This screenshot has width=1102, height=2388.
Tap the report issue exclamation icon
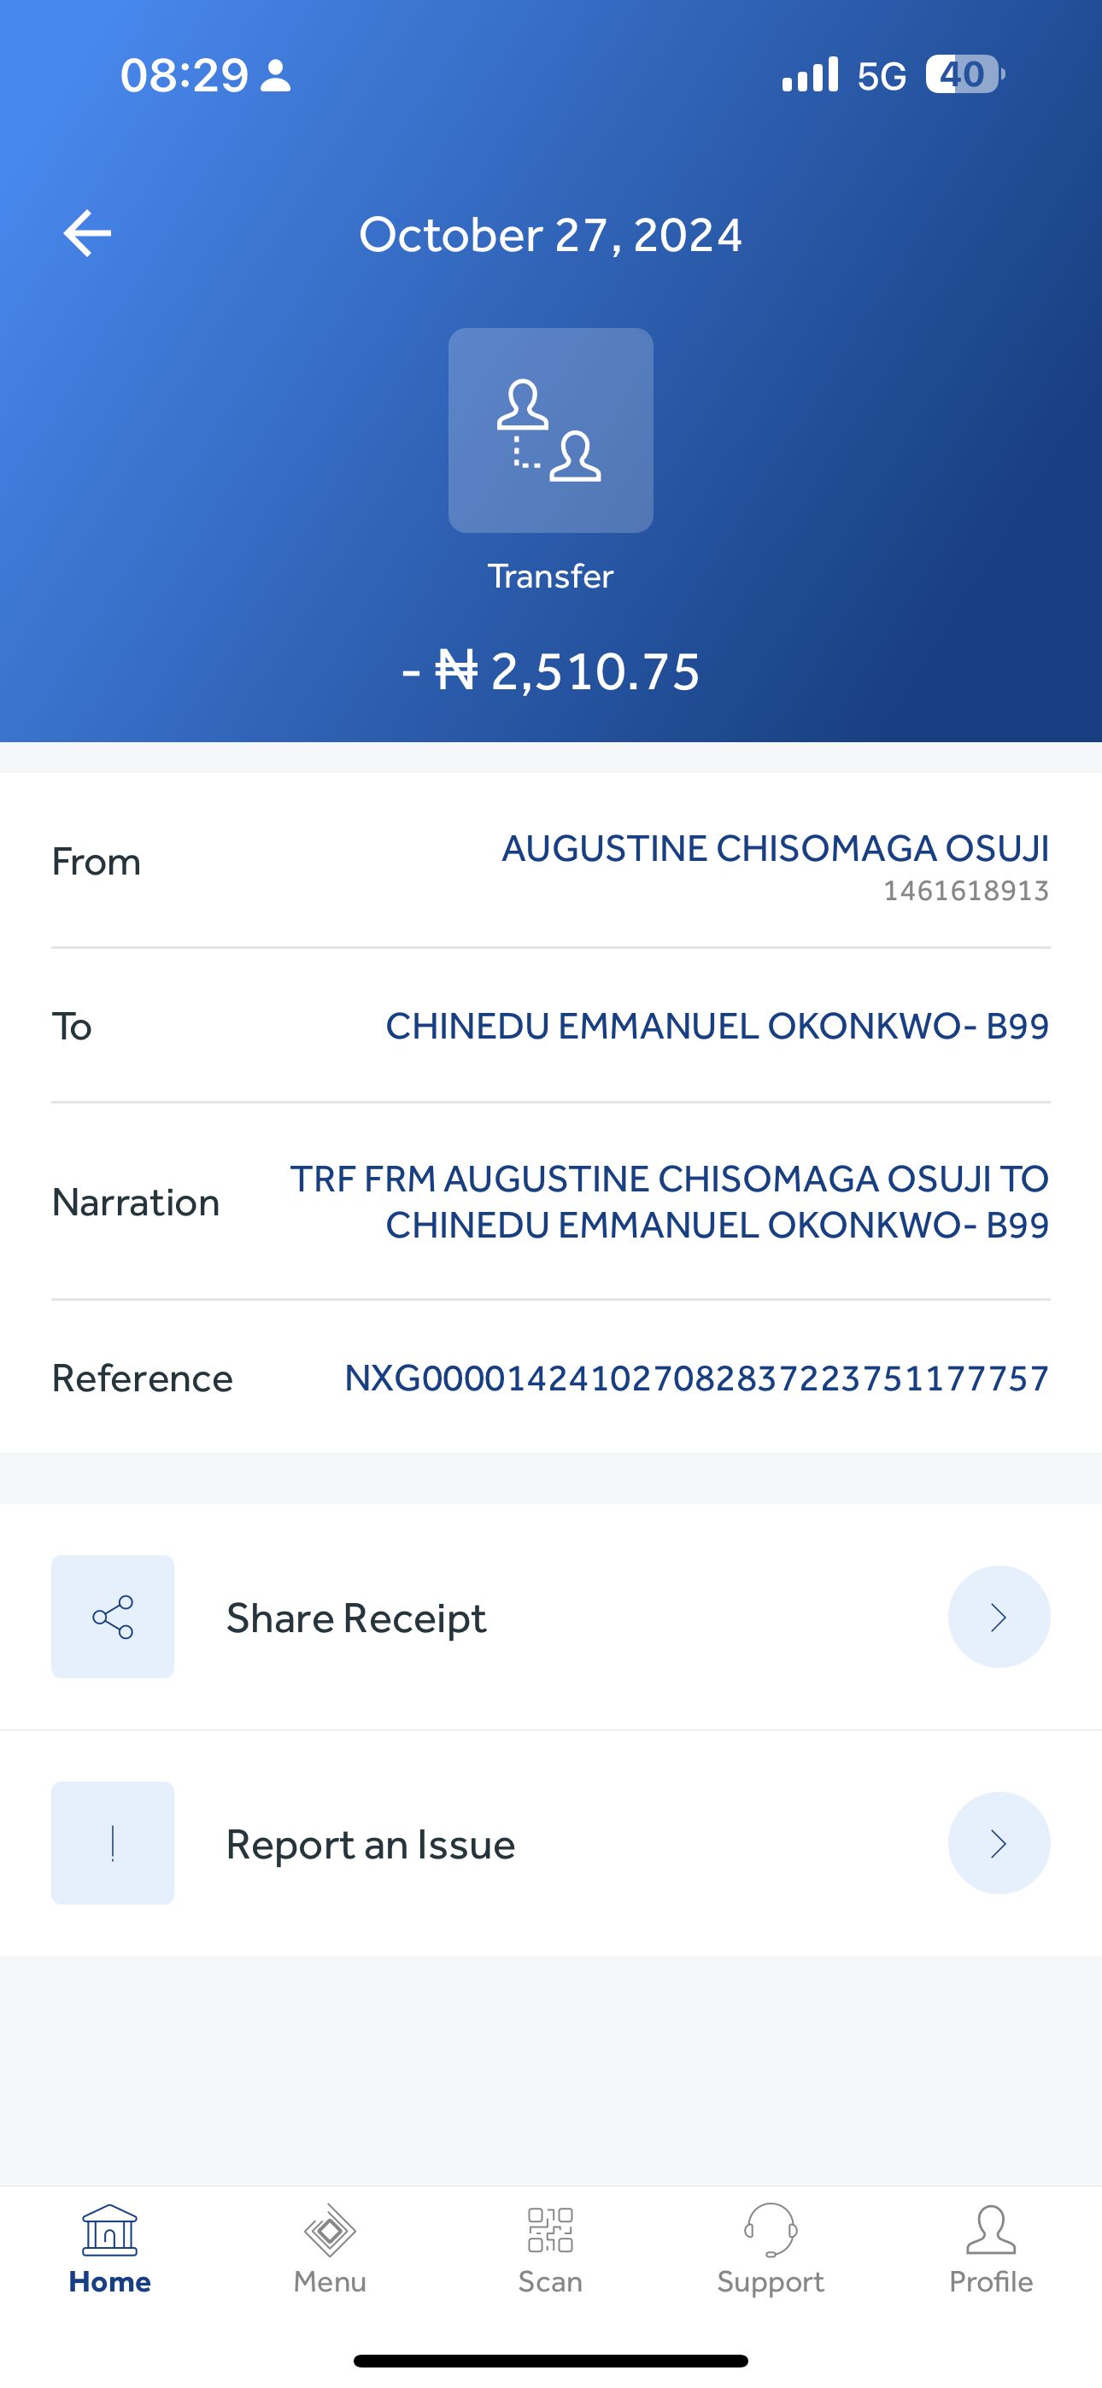coord(112,1843)
